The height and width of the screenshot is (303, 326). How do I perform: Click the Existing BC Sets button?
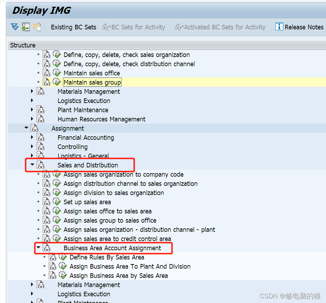pyautogui.click(x=73, y=27)
